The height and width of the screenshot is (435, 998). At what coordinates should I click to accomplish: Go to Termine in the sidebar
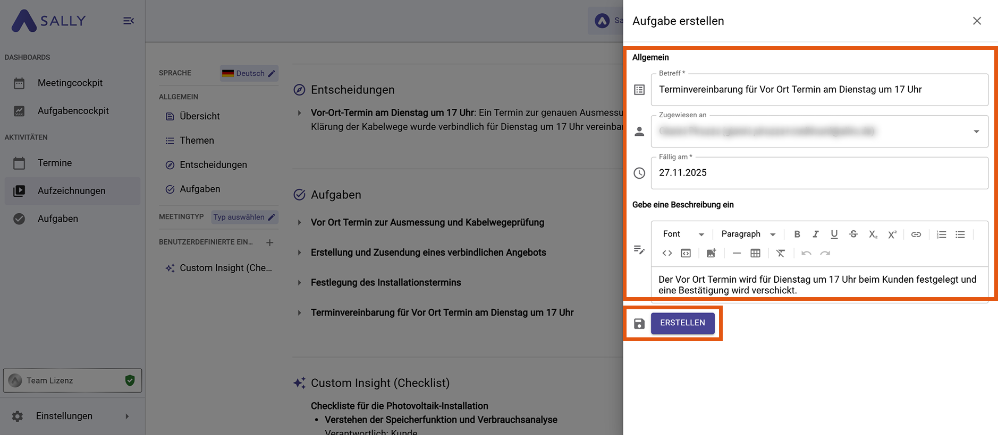55,163
